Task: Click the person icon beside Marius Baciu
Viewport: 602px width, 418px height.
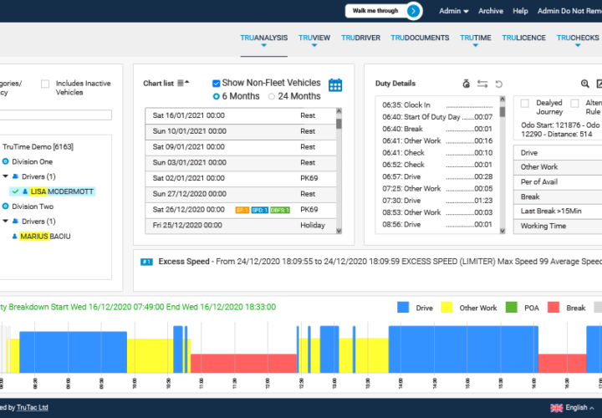Action: click(14, 237)
